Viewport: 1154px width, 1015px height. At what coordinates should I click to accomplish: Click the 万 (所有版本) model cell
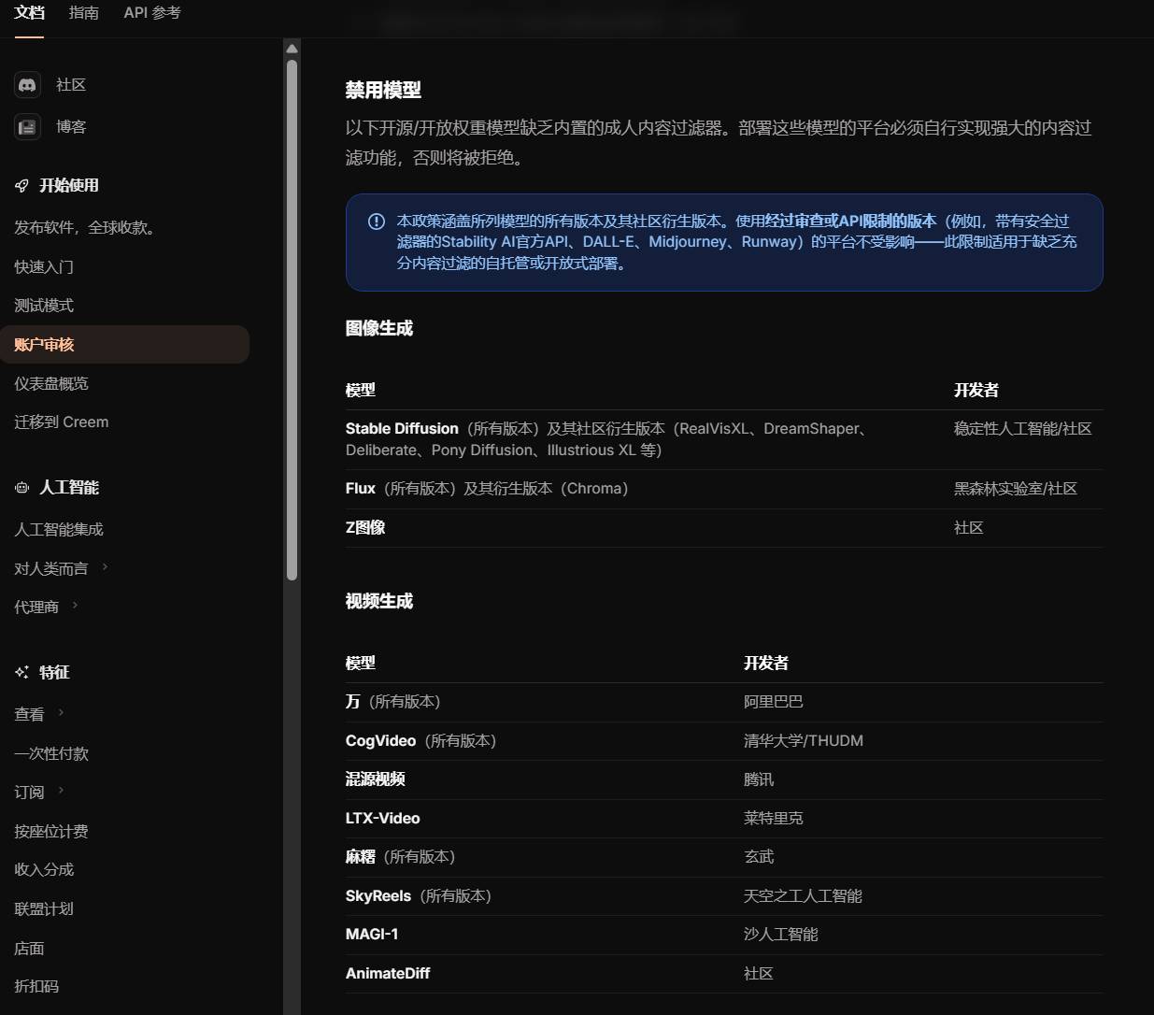[392, 701]
